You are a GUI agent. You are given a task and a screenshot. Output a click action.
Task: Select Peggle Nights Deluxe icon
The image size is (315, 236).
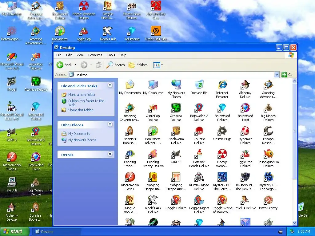pos(199,200)
